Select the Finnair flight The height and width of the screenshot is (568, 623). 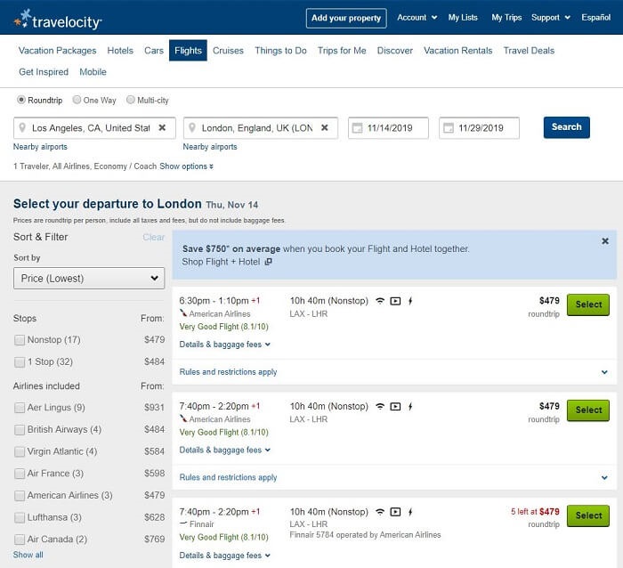click(x=588, y=515)
